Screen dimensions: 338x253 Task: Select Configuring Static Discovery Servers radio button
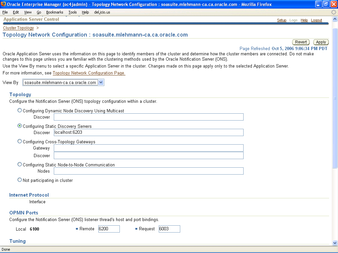coord(19,126)
